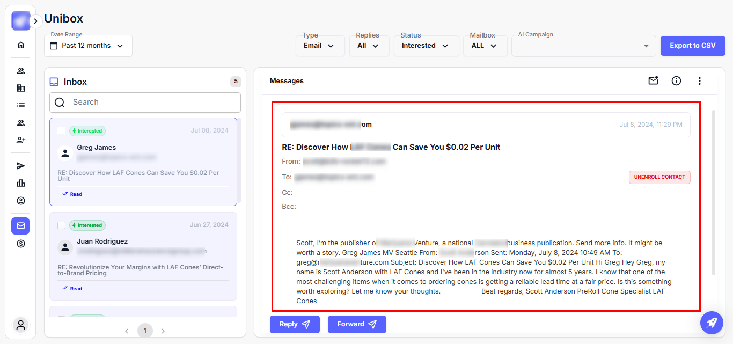Expand the sidebar with the arrow toggle
This screenshot has height=344, width=733.
point(36,21)
